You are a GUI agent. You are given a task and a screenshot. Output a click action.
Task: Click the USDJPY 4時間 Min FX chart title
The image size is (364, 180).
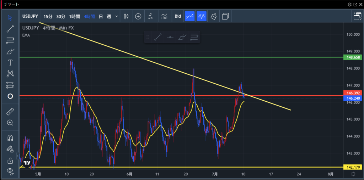(x=48, y=28)
